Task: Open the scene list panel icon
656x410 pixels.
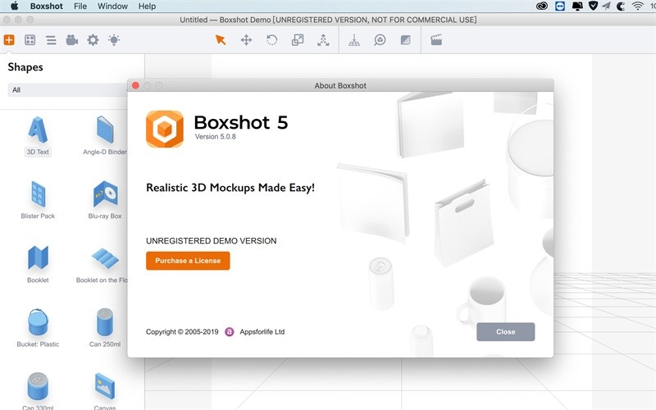Action: [x=51, y=40]
